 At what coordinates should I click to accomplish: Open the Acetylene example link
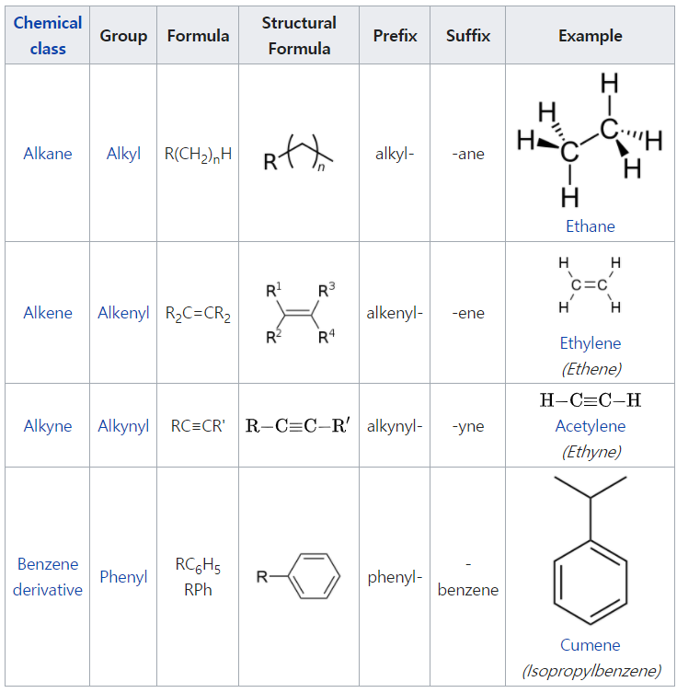pos(591,426)
